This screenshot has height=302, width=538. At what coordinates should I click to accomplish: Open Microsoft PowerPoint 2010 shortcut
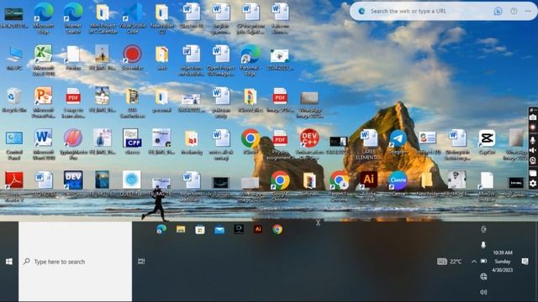[43, 102]
